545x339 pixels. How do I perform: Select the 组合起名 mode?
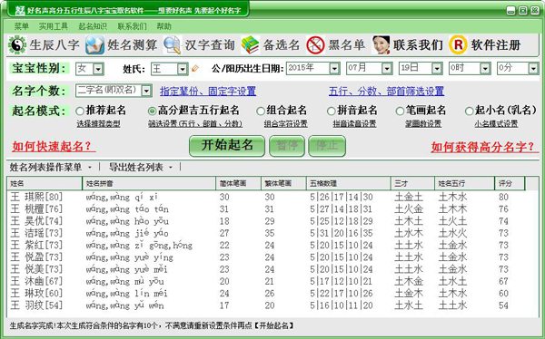261,111
